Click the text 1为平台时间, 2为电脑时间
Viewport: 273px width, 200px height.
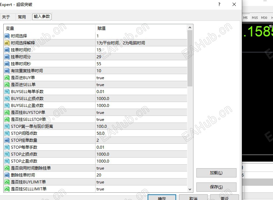click(x=121, y=43)
